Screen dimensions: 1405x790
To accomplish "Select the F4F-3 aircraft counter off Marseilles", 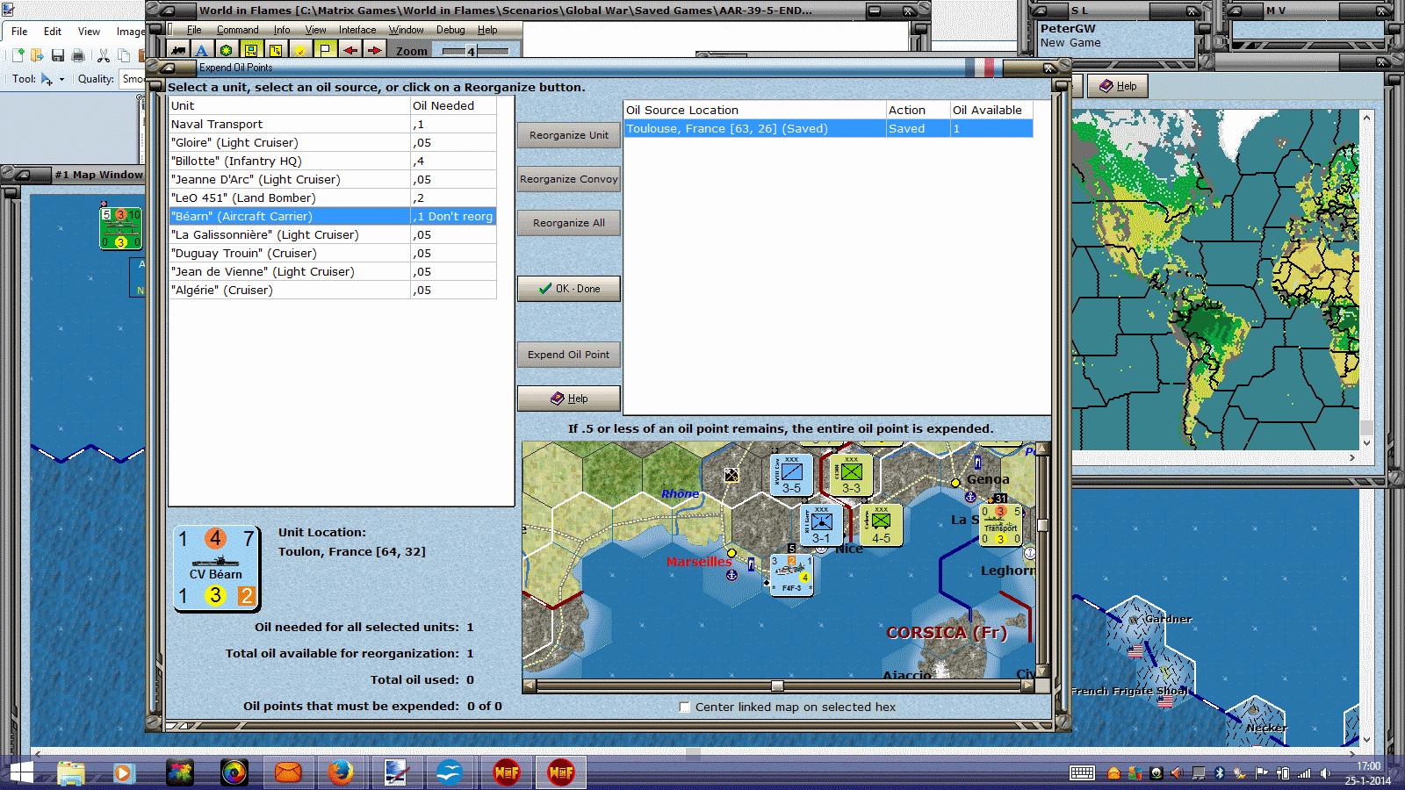I will click(791, 575).
